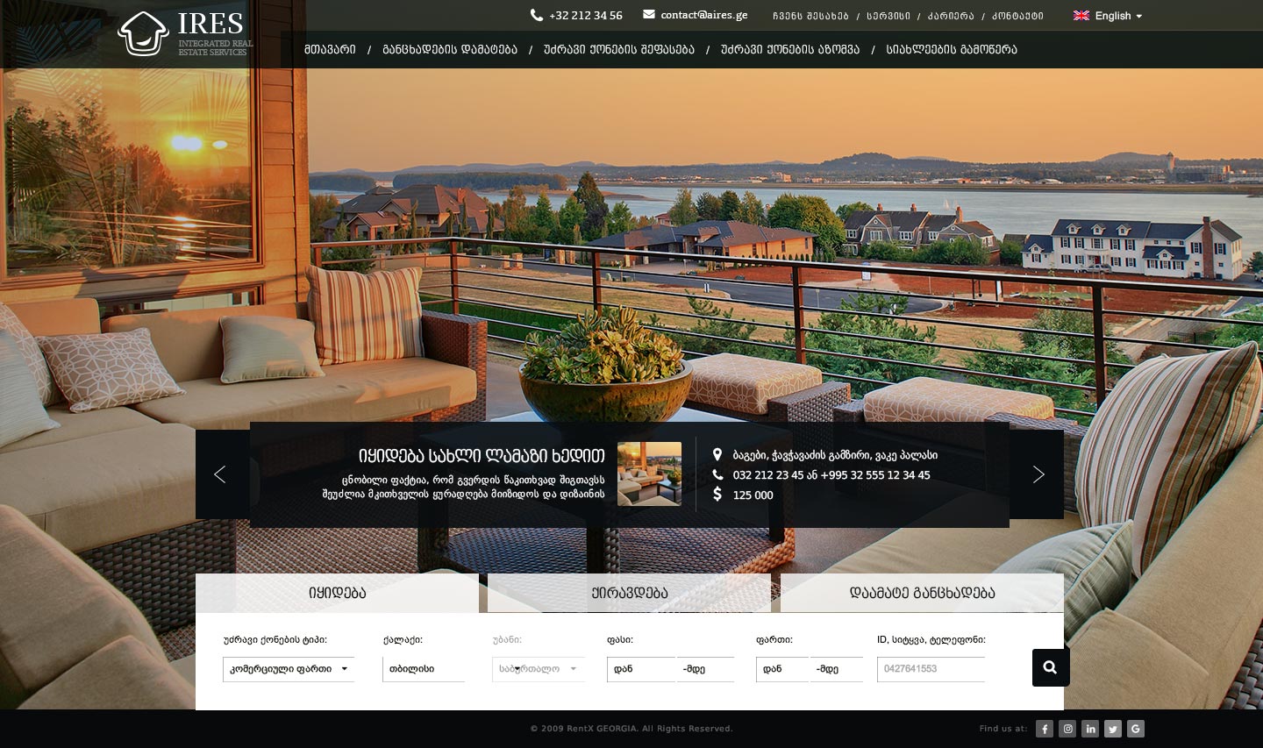This screenshot has width=1263, height=748.
Task: Open the listing thumbnail photo
Action: click(x=649, y=474)
